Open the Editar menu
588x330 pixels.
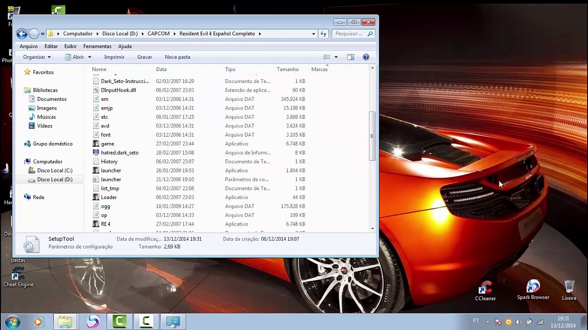[51, 46]
